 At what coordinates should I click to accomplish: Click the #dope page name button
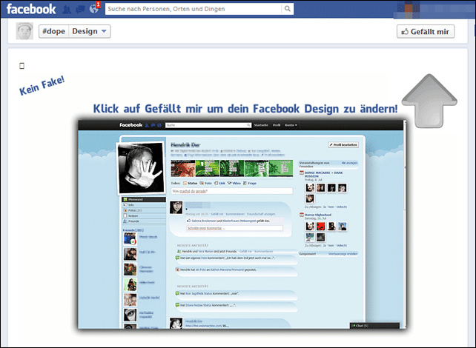click(53, 31)
